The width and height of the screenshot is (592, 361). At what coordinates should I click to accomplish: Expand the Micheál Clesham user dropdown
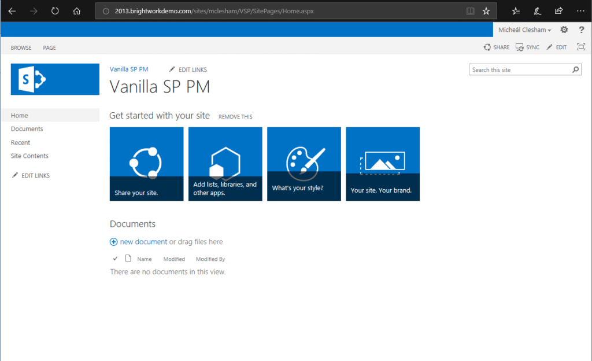(x=525, y=30)
